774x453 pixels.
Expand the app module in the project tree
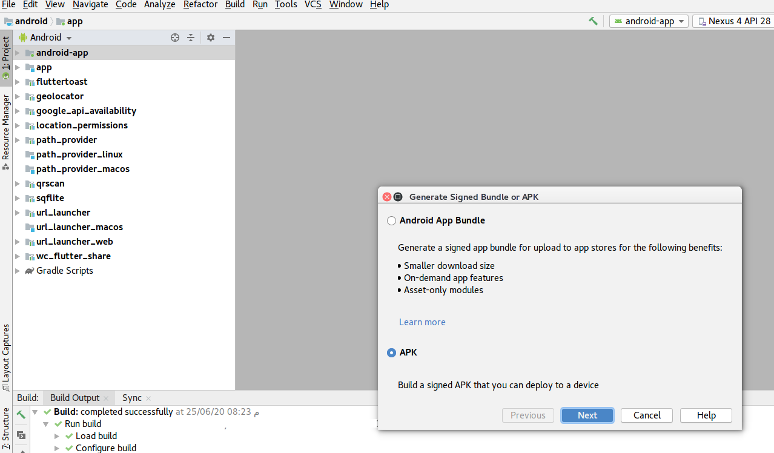click(x=18, y=67)
